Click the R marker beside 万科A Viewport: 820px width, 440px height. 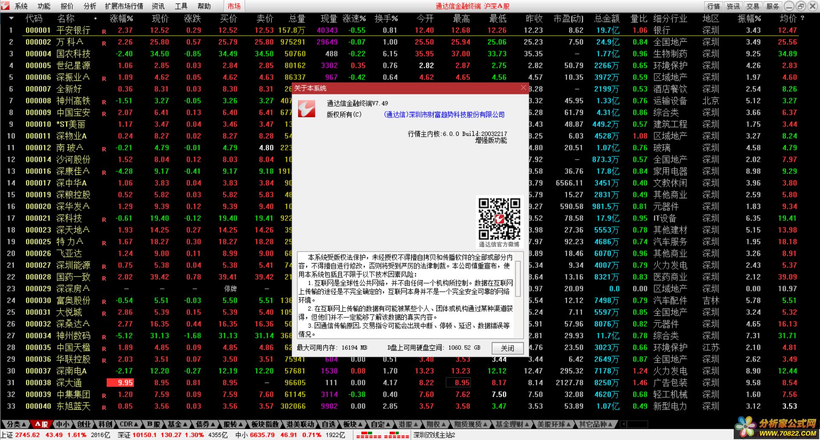click(x=104, y=43)
